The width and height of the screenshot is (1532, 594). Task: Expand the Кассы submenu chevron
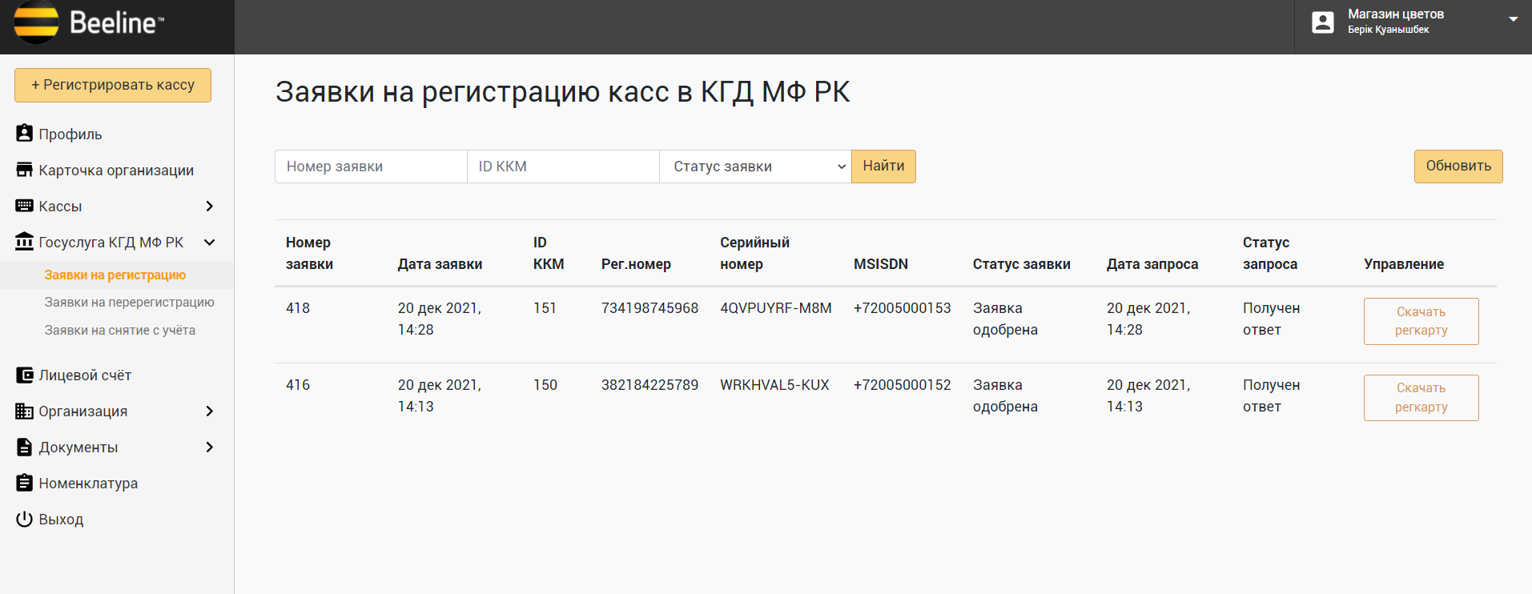click(x=210, y=206)
